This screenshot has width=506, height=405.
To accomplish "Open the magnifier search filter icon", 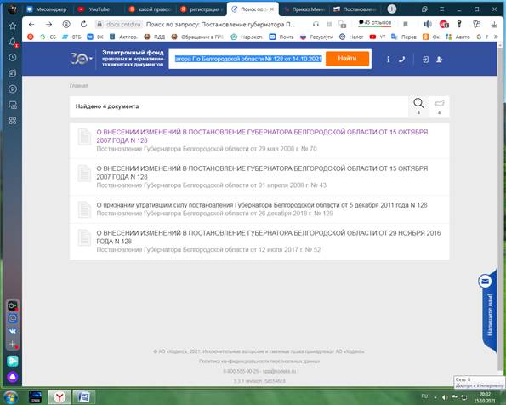I will 418,106.
